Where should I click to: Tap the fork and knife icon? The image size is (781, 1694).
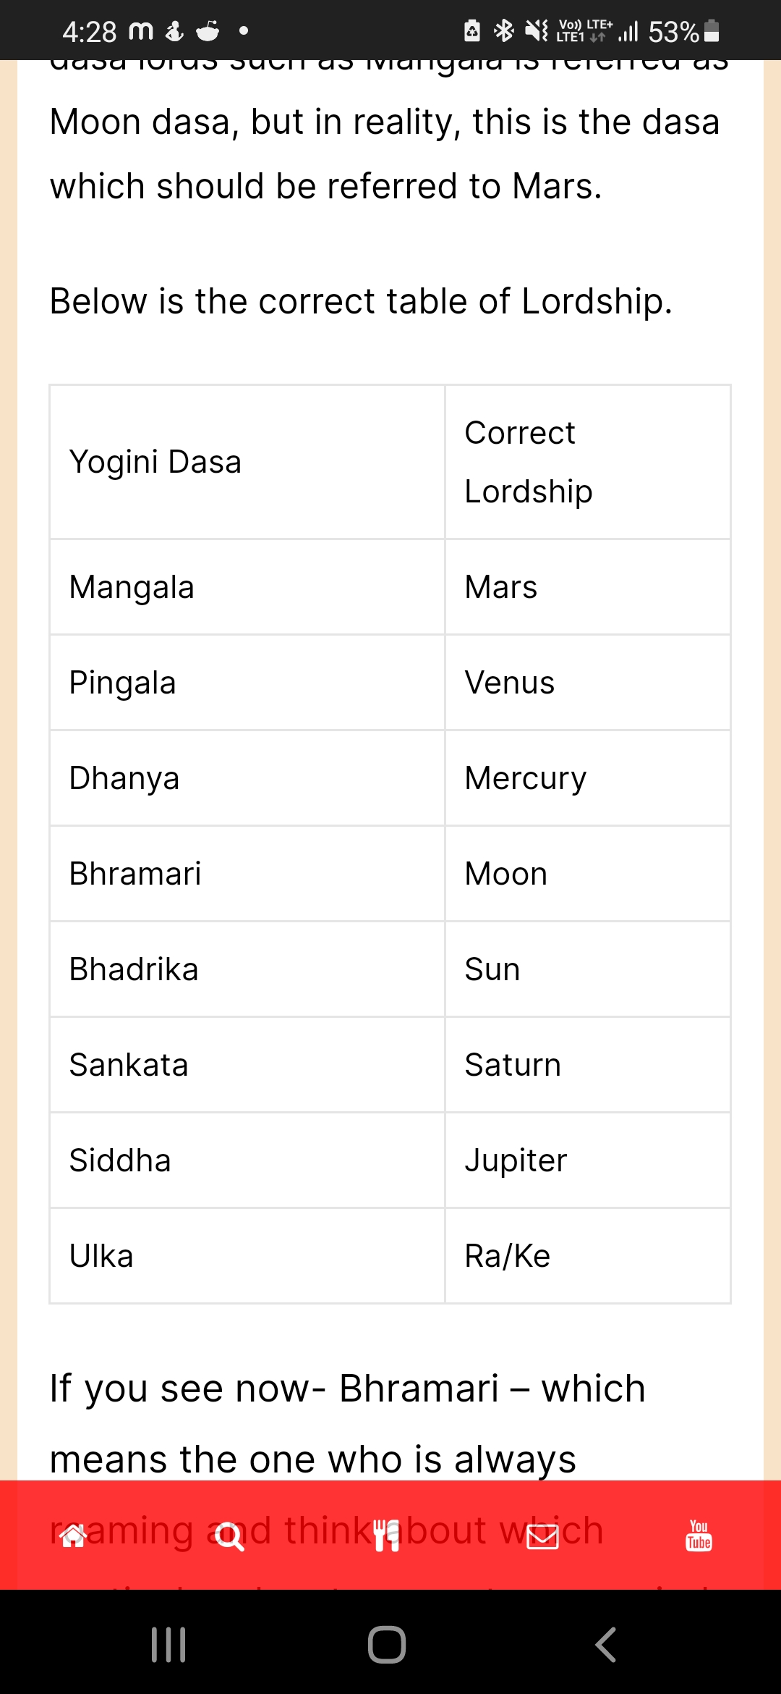coord(386,1535)
